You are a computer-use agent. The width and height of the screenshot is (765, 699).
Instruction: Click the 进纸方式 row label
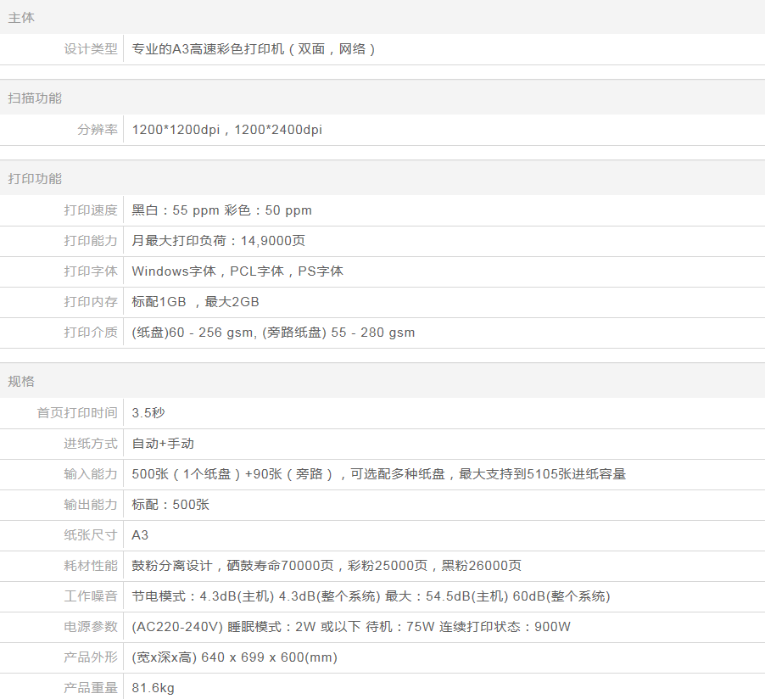[x=91, y=444]
